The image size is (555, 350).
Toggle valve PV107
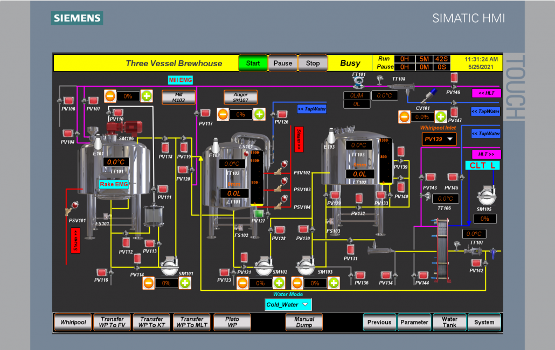tap(93, 101)
